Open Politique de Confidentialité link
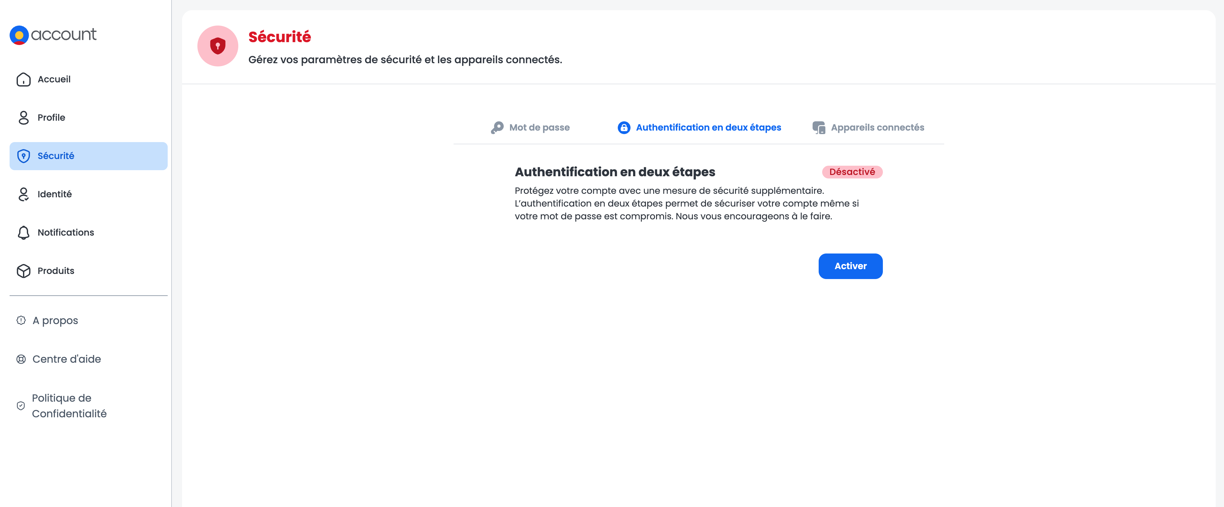1224x507 pixels. [x=69, y=406]
